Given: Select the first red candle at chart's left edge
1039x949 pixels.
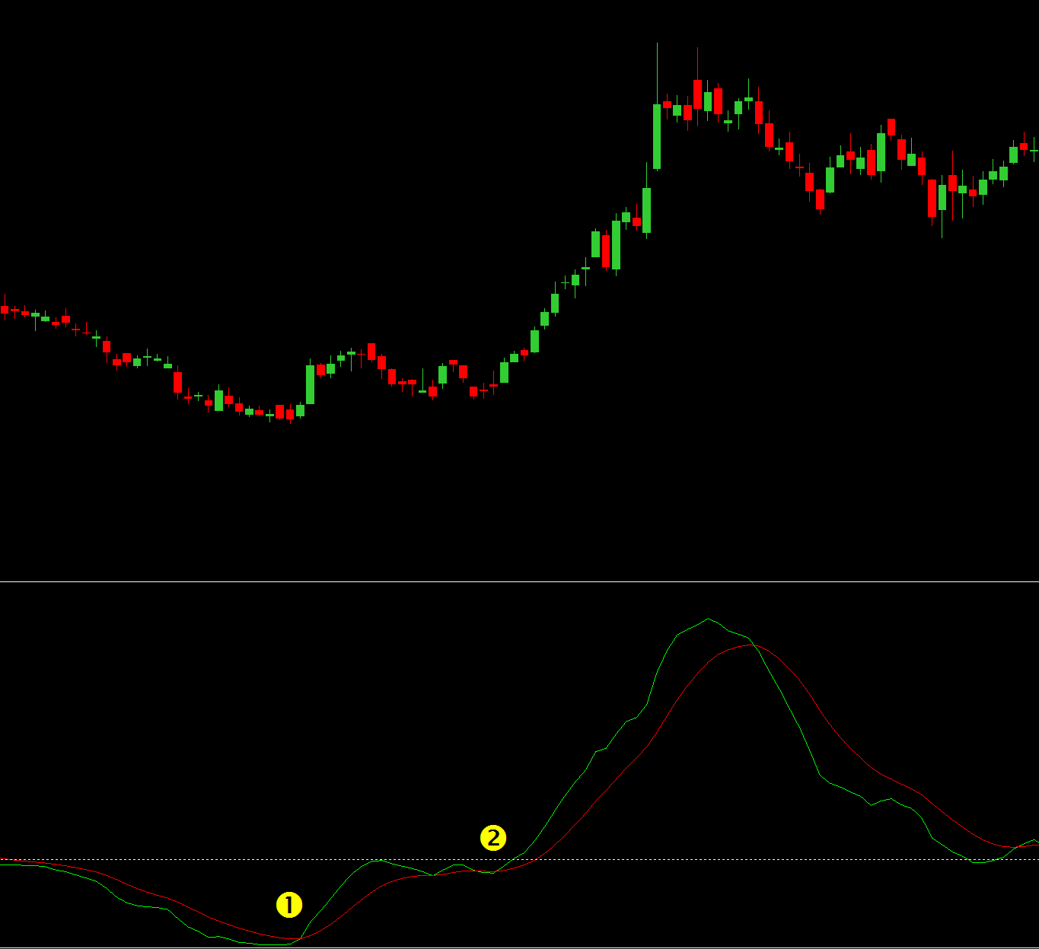Looking at the screenshot, I should tap(5, 310).
